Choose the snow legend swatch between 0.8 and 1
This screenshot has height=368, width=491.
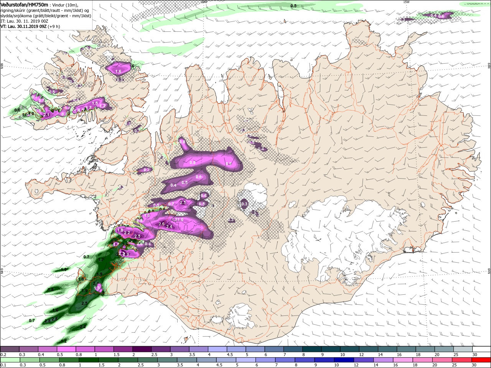(x=85, y=349)
